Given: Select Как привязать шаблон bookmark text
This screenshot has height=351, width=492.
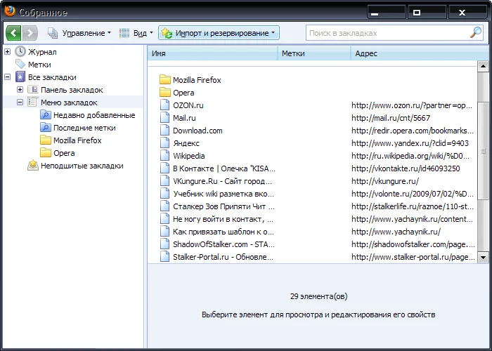Looking at the screenshot, I should pos(224,232).
